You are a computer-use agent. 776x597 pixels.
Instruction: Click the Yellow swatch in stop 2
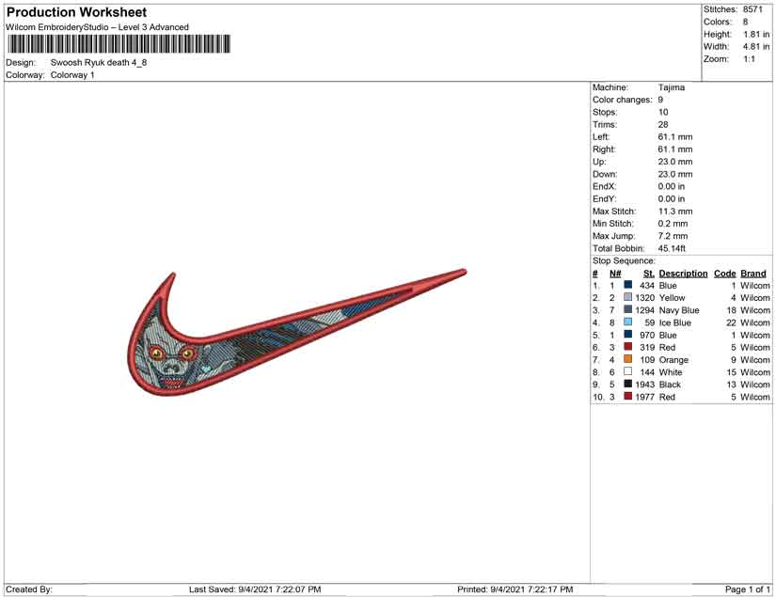(x=628, y=297)
